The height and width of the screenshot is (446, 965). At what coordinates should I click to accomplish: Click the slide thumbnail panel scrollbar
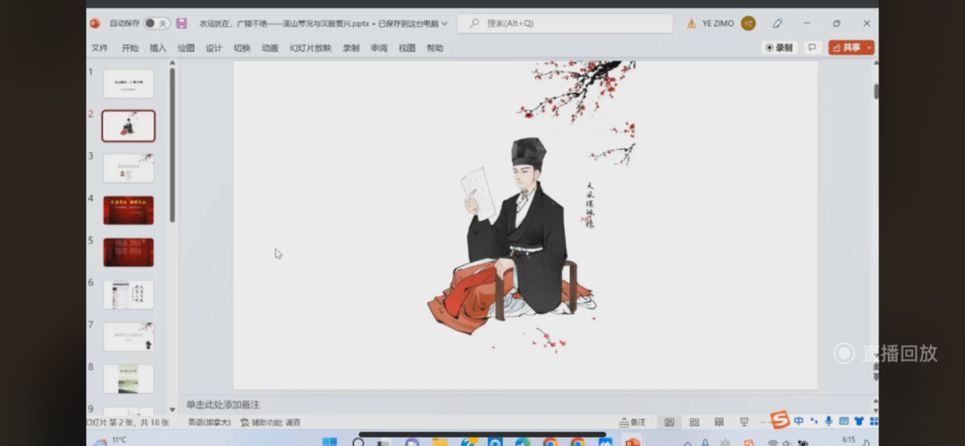click(172, 145)
